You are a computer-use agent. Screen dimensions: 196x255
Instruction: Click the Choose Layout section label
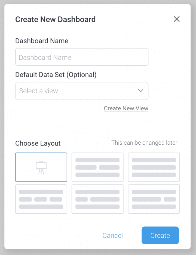38,143
